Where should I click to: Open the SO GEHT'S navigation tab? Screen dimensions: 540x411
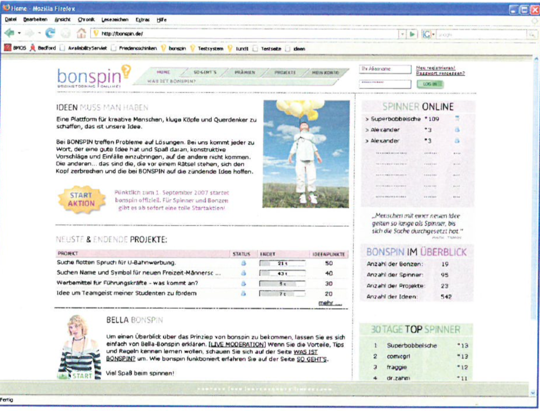[205, 73]
